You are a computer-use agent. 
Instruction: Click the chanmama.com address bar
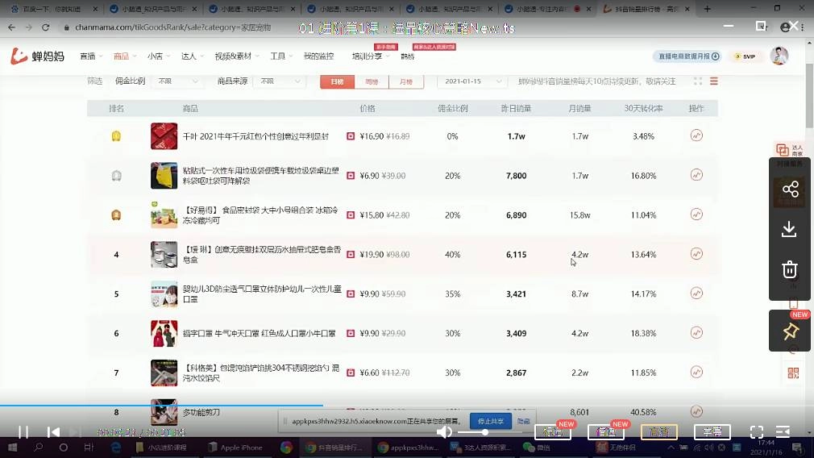(x=172, y=27)
